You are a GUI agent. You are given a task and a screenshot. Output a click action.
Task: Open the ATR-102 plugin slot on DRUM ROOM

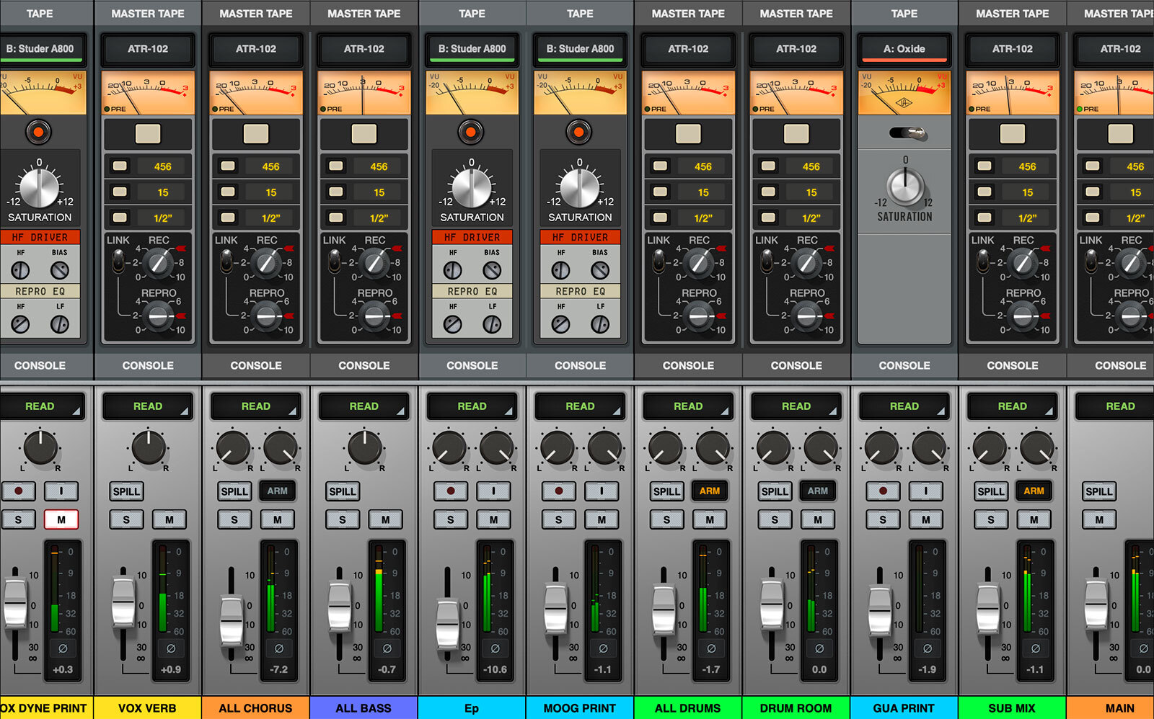coord(796,49)
